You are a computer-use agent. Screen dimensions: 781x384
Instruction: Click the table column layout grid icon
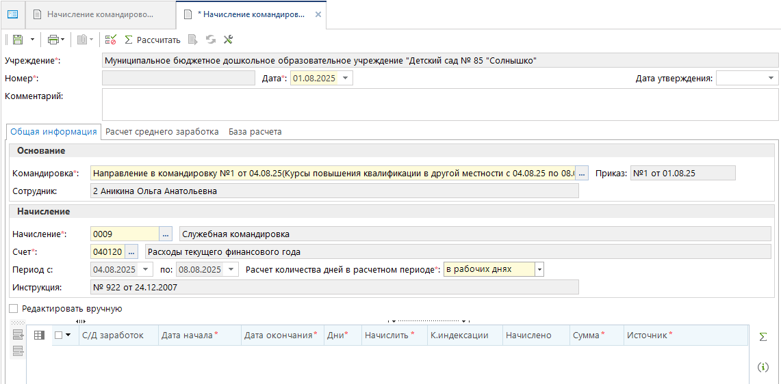(39, 335)
